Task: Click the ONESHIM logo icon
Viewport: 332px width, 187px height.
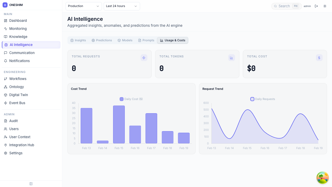Action: click(x=5, y=5)
